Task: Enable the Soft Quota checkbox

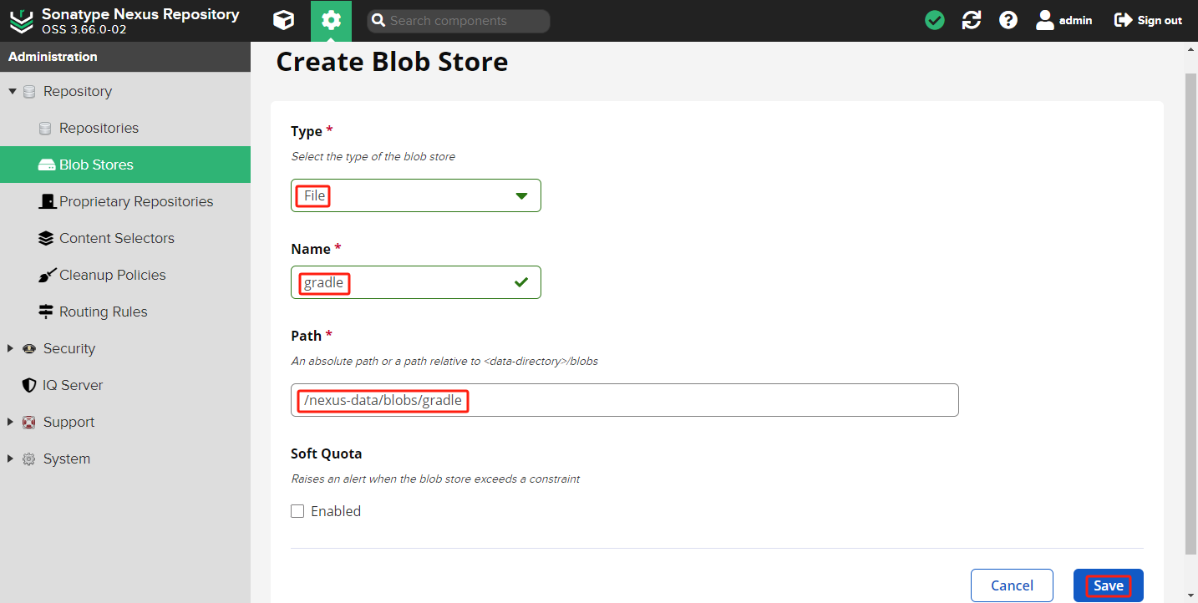Action: pos(297,511)
